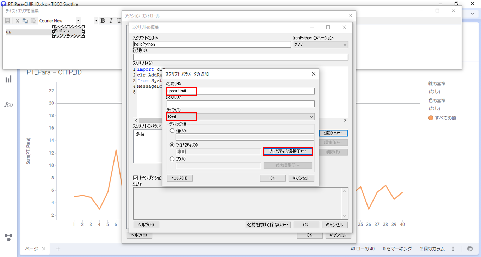Toggle Italic formatting in text area editor
This screenshot has width=481, height=257.
(x=111, y=21)
